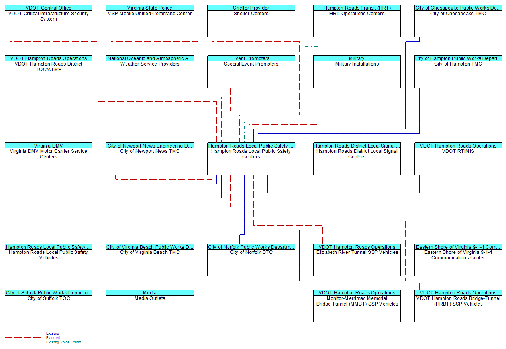Select the header above the MMBT SSP Vehicles text
506x349 pixels.
click(357, 293)
